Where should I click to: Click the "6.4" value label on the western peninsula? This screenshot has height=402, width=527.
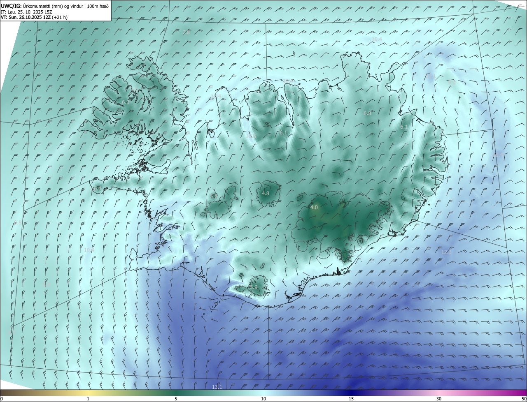(x=98, y=188)
